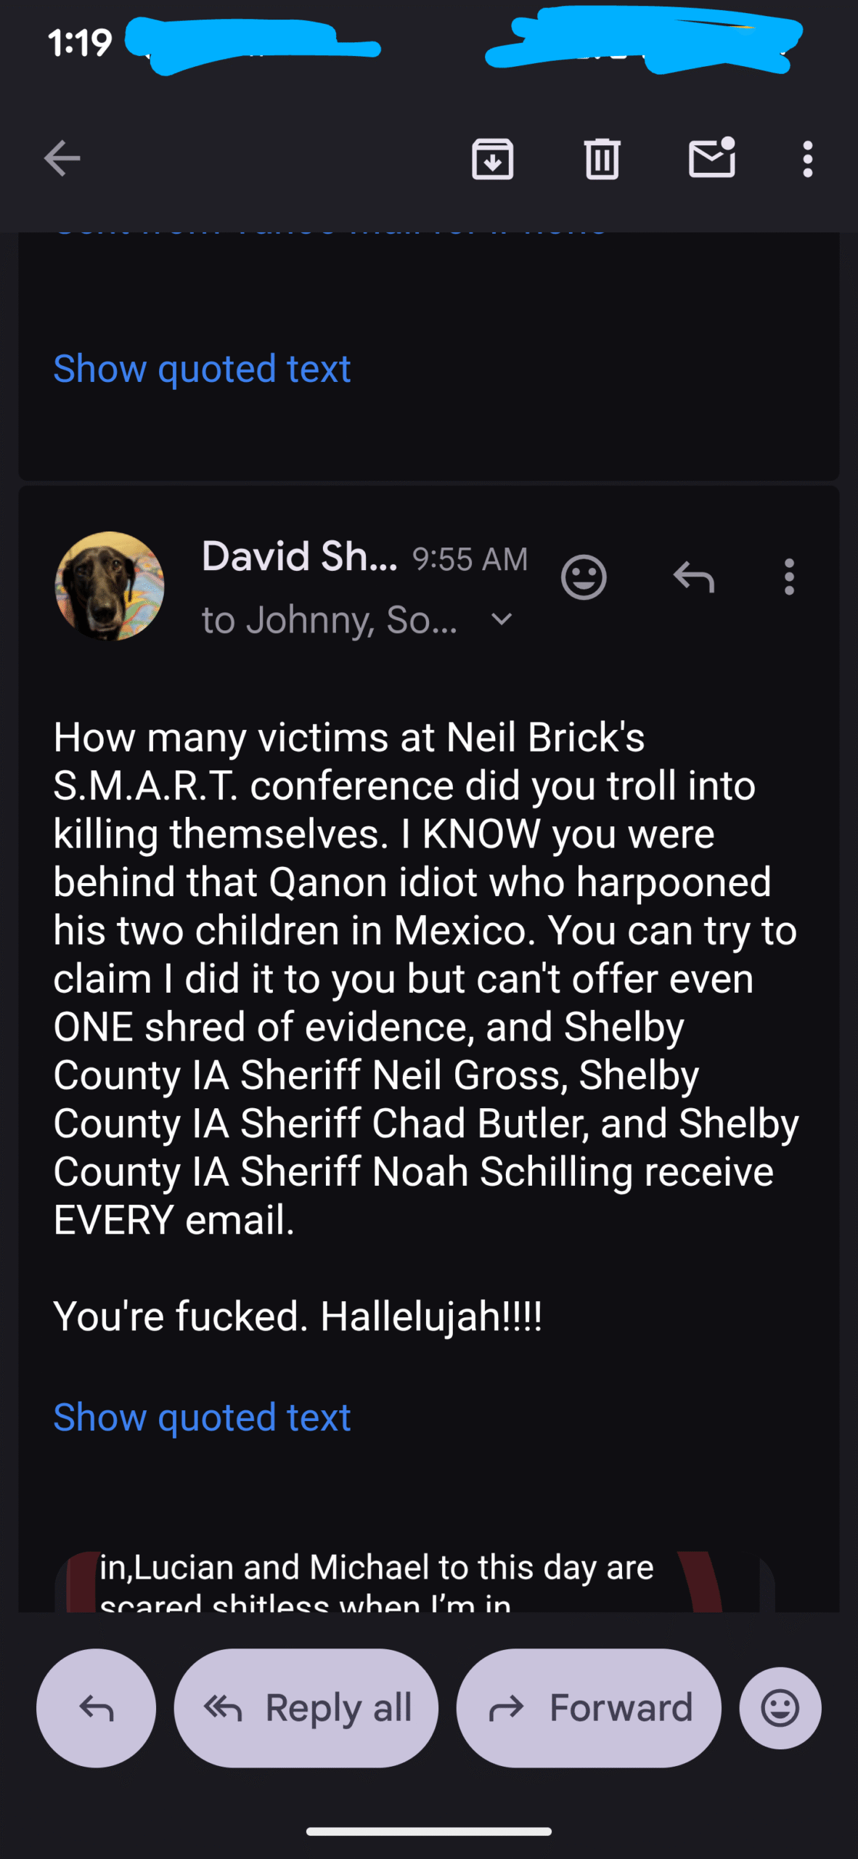The width and height of the screenshot is (858, 1859).
Task: Tap the back arrow icon
Action: click(x=62, y=158)
